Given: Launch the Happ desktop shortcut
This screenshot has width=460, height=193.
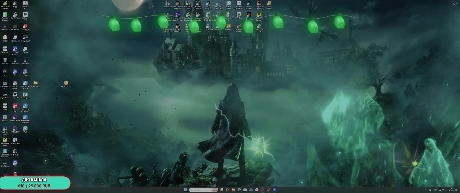Looking at the screenshot, I should (x=15, y=5).
